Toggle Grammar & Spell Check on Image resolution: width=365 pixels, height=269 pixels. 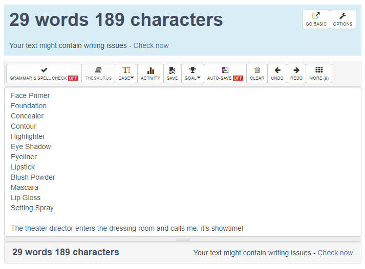tap(44, 74)
